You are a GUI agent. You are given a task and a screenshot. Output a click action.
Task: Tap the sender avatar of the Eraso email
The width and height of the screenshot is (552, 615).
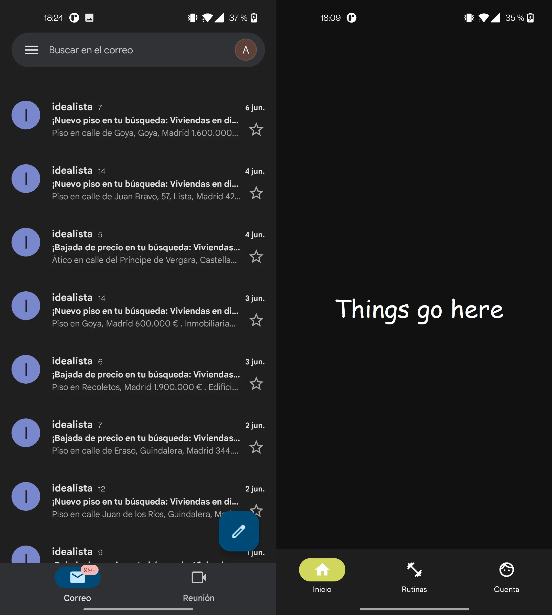click(26, 433)
